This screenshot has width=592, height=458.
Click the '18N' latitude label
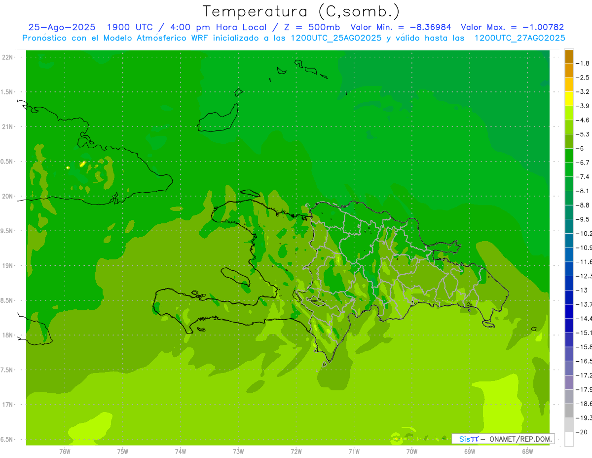pyautogui.click(x=7, y=335)
